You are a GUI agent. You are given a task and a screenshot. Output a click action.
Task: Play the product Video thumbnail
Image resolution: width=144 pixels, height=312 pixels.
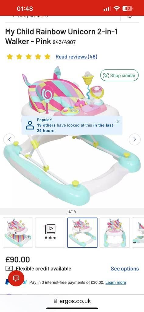(50, 232)
